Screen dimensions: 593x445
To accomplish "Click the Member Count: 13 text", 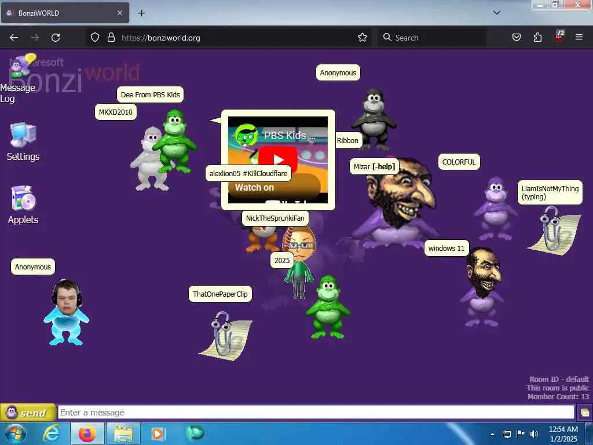I will click(558, 396).
